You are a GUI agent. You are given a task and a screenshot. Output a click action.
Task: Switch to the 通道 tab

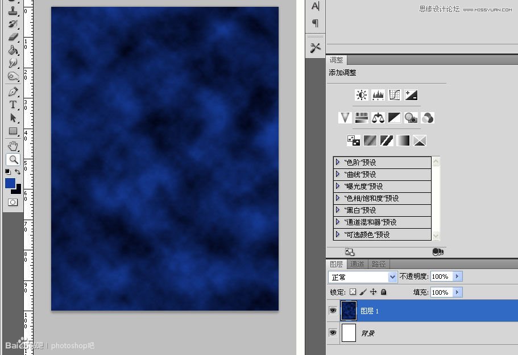click(x=358, y=264)
